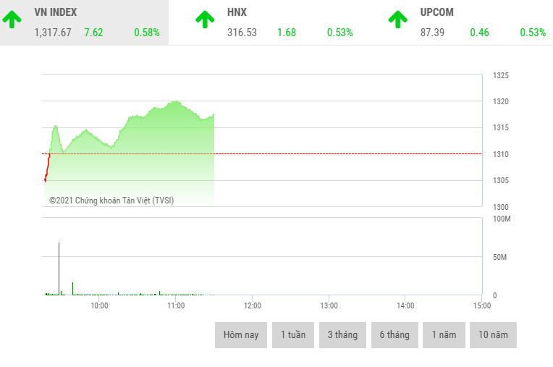Select the 1 tuần time range
Viewport: 553px width, 367px height.
pyautogui.click(x=293, y=335)
